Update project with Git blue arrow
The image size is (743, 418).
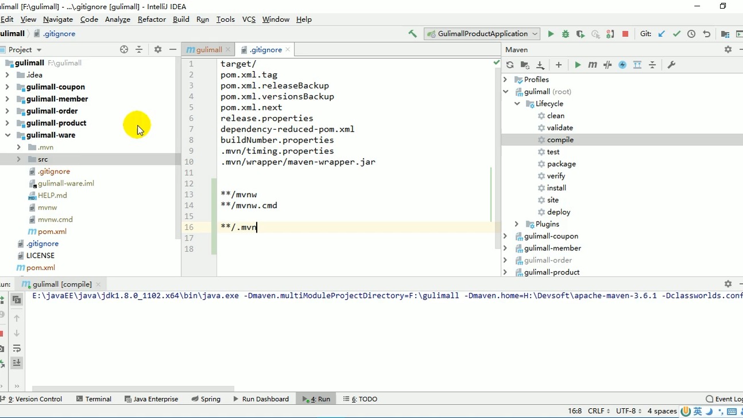point(661,34)
